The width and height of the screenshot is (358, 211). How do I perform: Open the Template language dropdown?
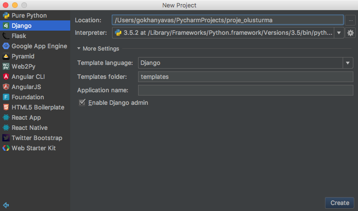(245, 63)
